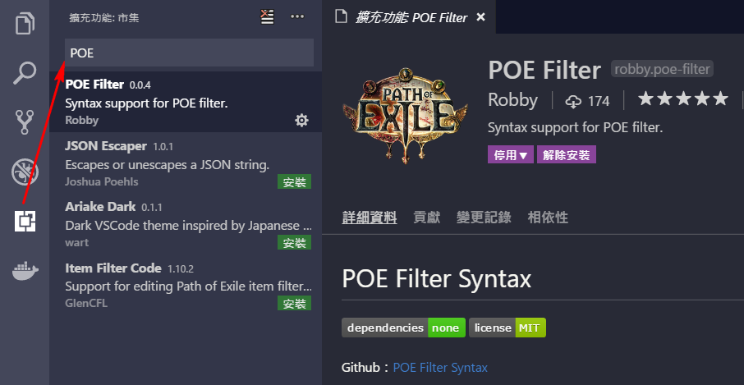This screenshot has width=744, height=385.
Task: Clear extension search results icon
Action: click(x=267, y=17)
